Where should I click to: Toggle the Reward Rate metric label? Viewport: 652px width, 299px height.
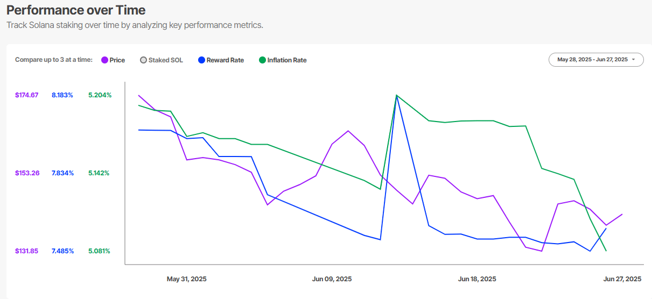[x=225, y=60]
